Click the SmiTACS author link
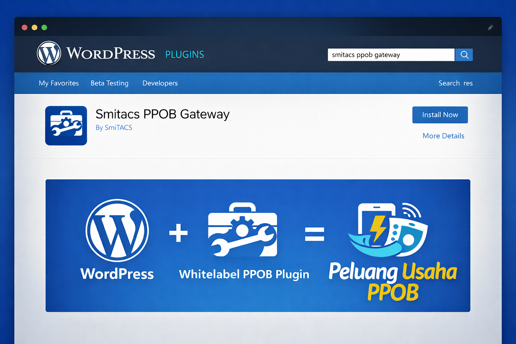516x344 pixels. click(x=118, y=128)
